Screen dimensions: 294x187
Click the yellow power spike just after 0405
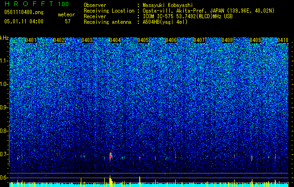coord(140,181)
